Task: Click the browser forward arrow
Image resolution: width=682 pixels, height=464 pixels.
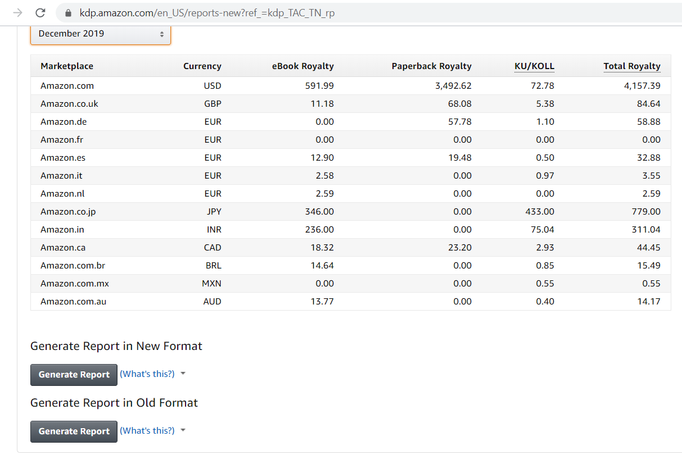Action: (18, 12)
